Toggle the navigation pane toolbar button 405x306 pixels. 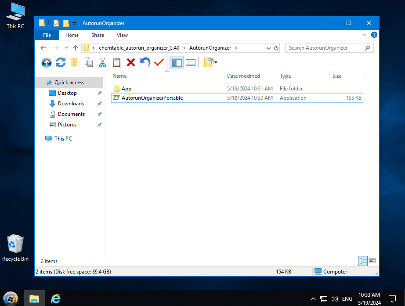coord(177,62)
